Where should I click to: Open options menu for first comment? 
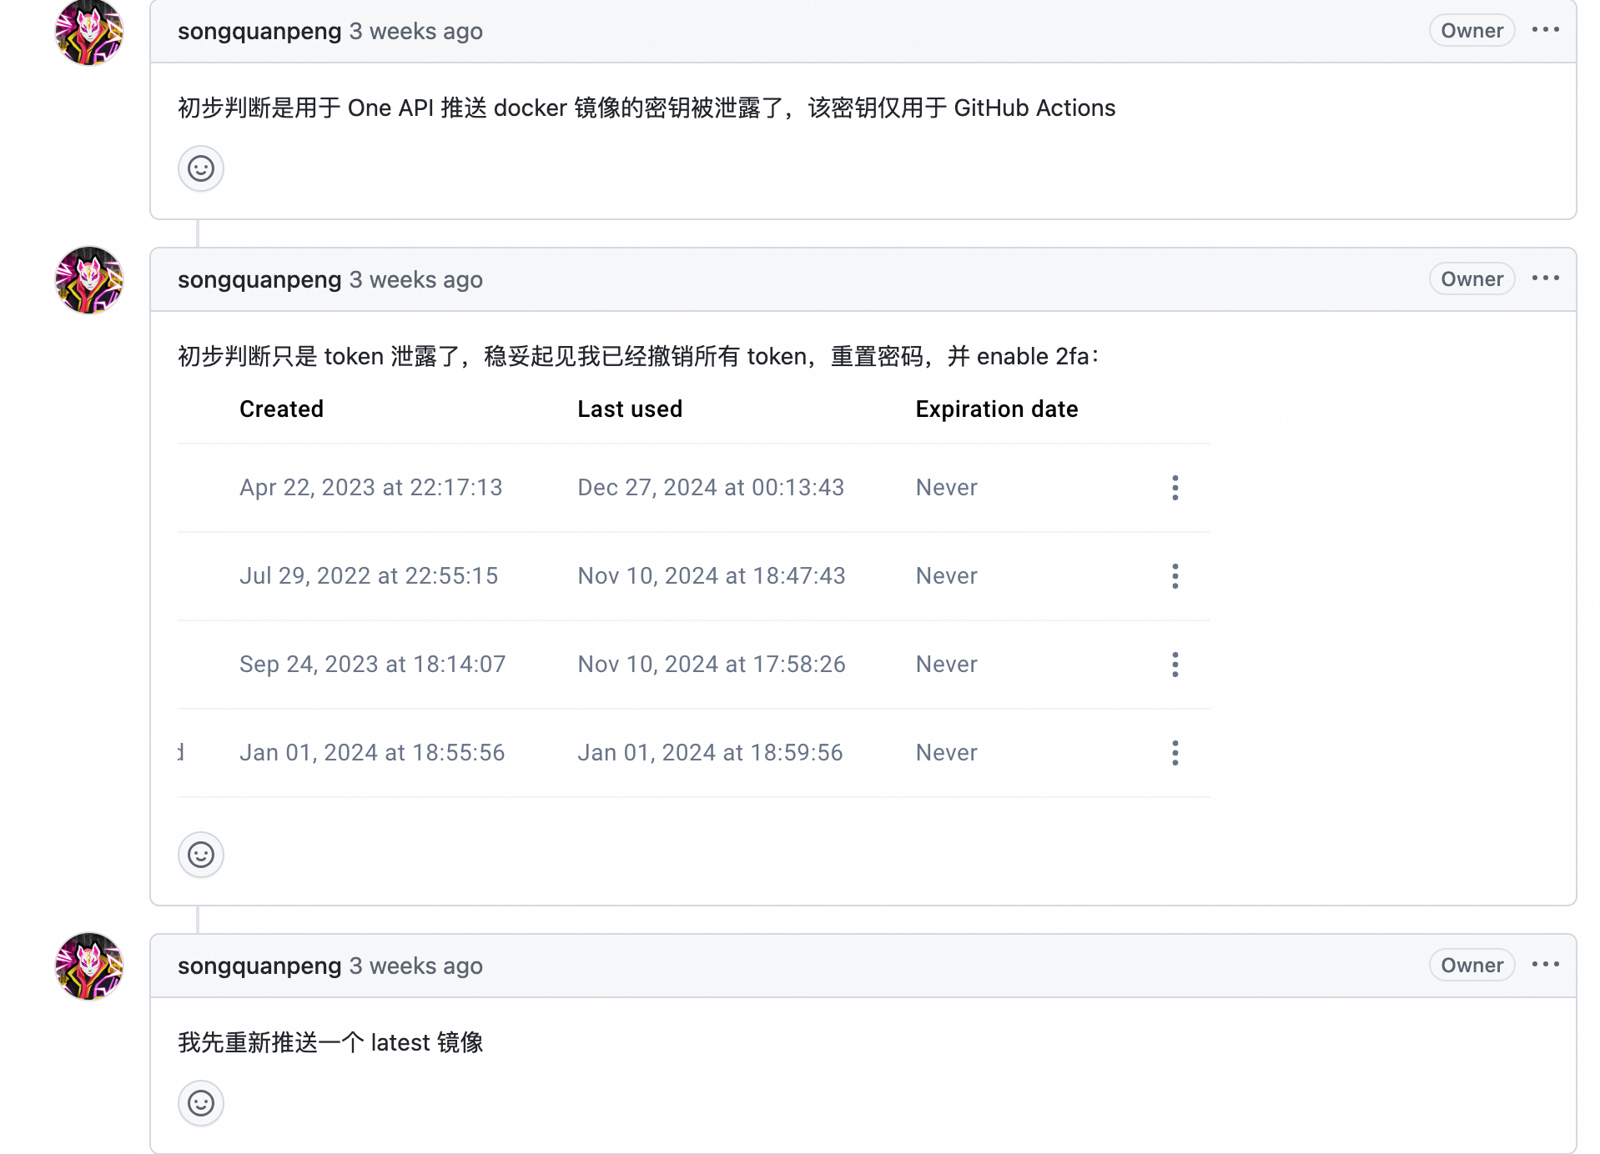(x=1545, y=30)
